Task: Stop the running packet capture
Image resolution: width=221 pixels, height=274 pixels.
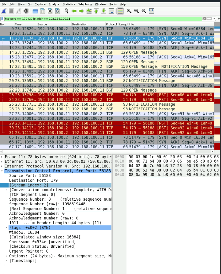Action: [11, 11]
